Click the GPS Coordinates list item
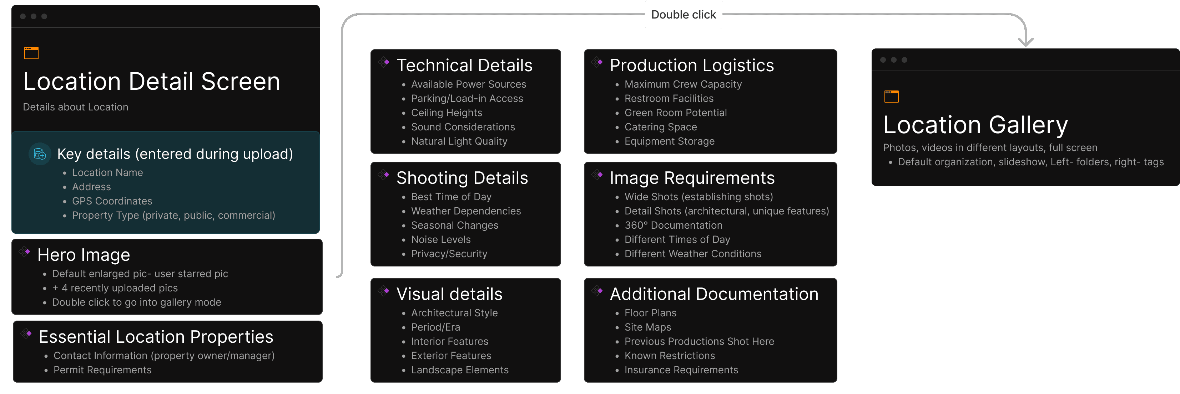The height and width of the screenshot is (394, 1180). [112, 201]
